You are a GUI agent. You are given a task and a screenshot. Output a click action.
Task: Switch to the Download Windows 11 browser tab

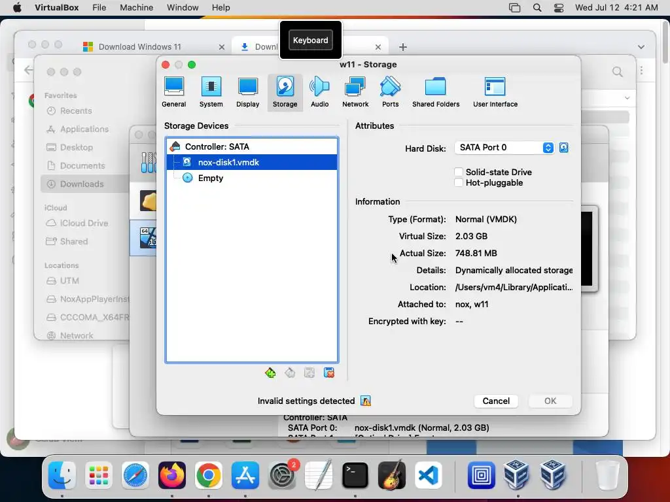(x=140, y=47)
